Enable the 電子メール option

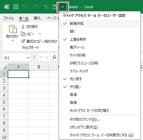[x=100, y=47]
